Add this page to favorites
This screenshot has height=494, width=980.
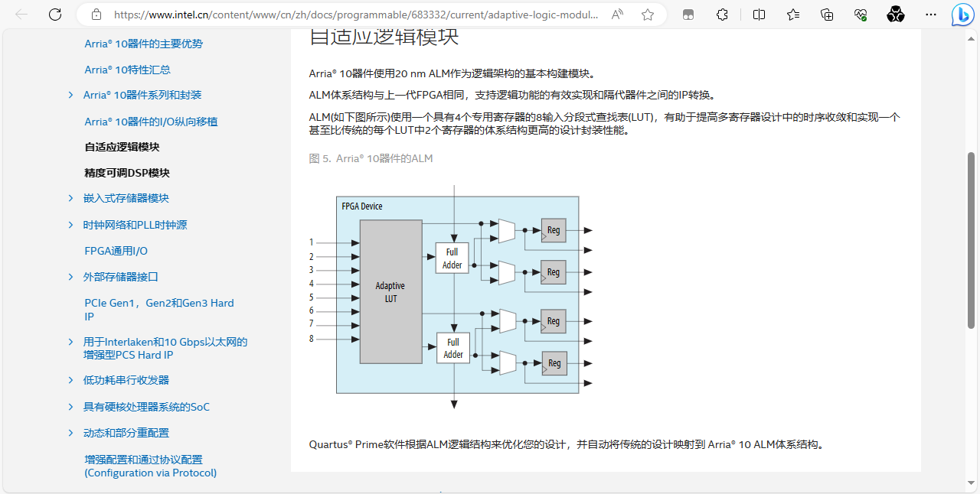pyautogui.click(x=648, y=14)
